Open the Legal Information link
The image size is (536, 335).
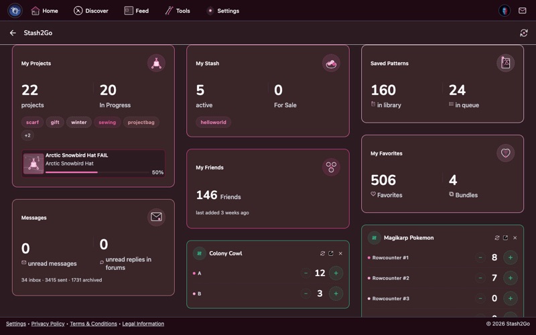pyautogui.click(x=143, y=324)
